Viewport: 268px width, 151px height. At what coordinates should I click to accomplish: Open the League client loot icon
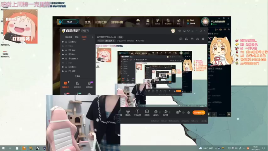157,21
